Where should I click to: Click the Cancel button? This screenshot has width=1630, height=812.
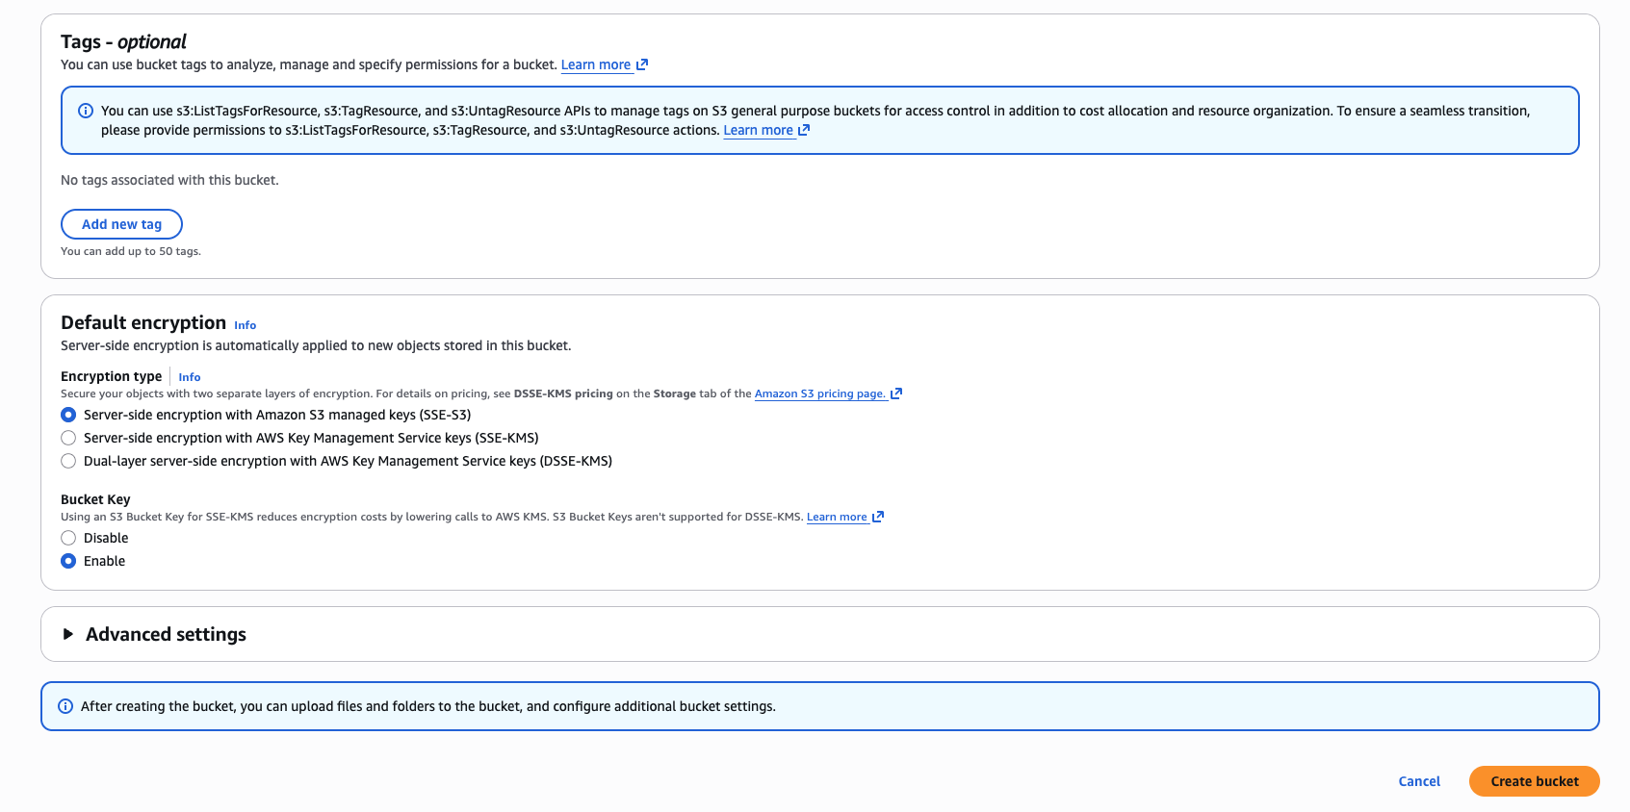point(1419,781)
